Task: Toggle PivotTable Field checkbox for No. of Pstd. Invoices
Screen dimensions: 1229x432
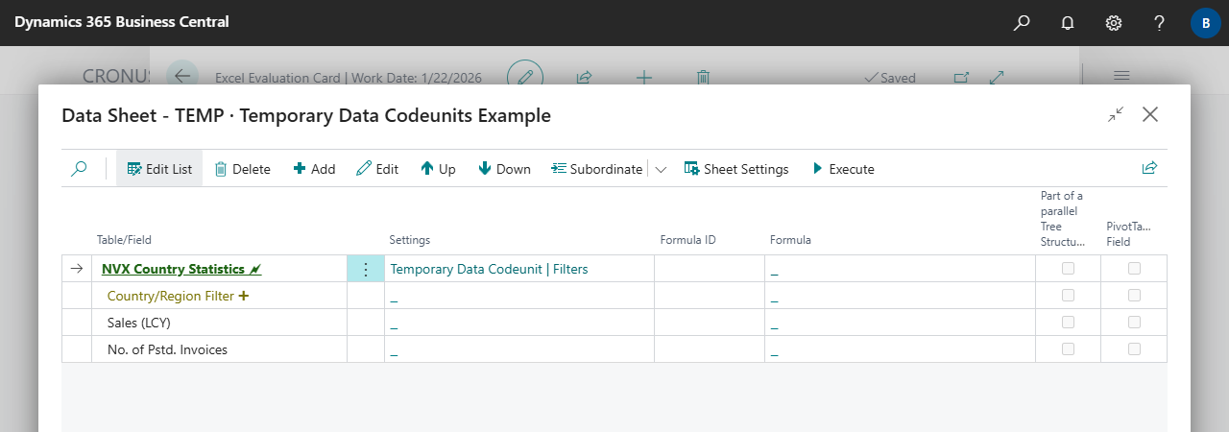Action: pyautogui.click(x=1135, y=349)
